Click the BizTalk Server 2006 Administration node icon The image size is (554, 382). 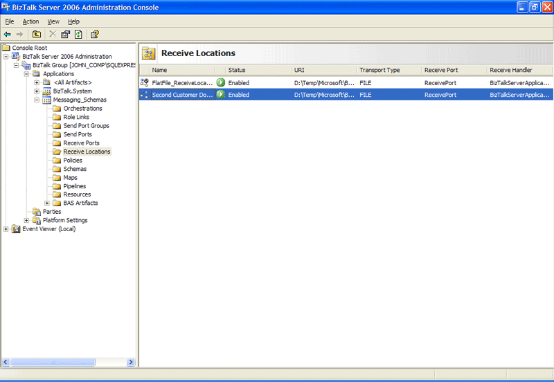pos(16,56)
